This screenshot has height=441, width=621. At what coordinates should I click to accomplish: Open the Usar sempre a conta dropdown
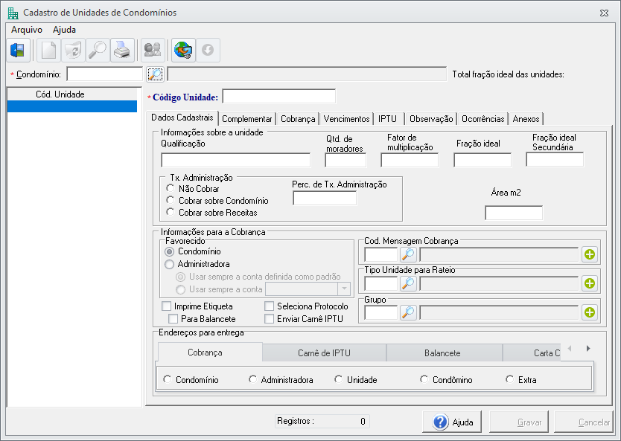coord(344,289)
